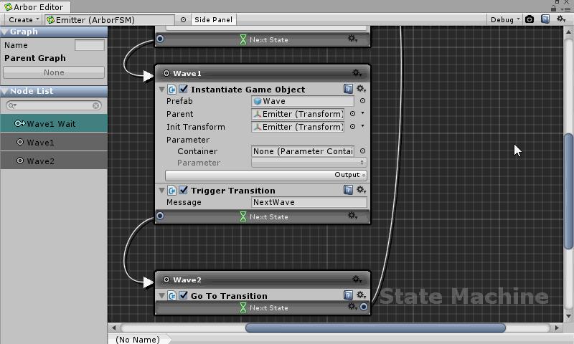The image size is (574, 344).
Task: Click Wave2 Next State link connector dot
Action: (x=364, y=307)
